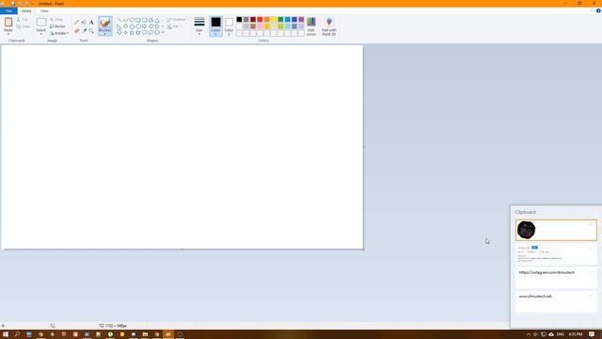Choose the Five-point star shape
Viewport: 602px width, 339px height.
pos(132,33)
